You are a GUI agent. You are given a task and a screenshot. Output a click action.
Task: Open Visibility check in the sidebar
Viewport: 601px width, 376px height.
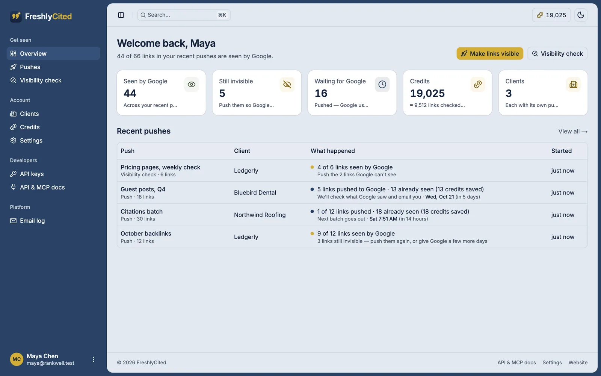pyautogui.click(x=53, y=80)
